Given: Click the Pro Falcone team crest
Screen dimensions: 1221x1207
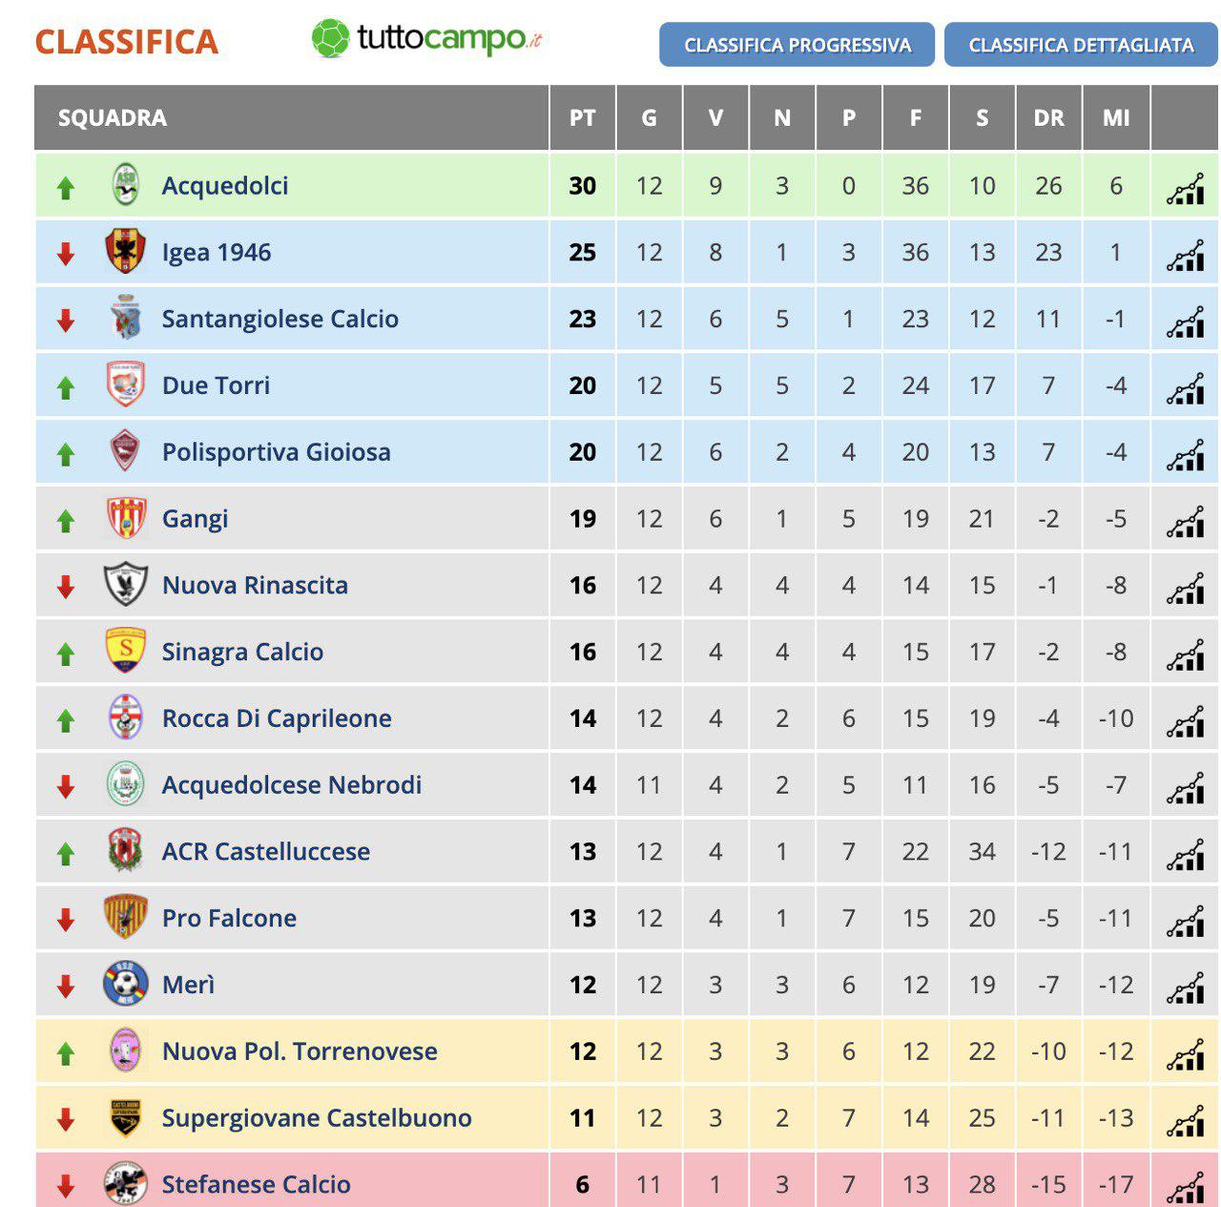Looking at the screenshot, I should (x=126, y=917).
